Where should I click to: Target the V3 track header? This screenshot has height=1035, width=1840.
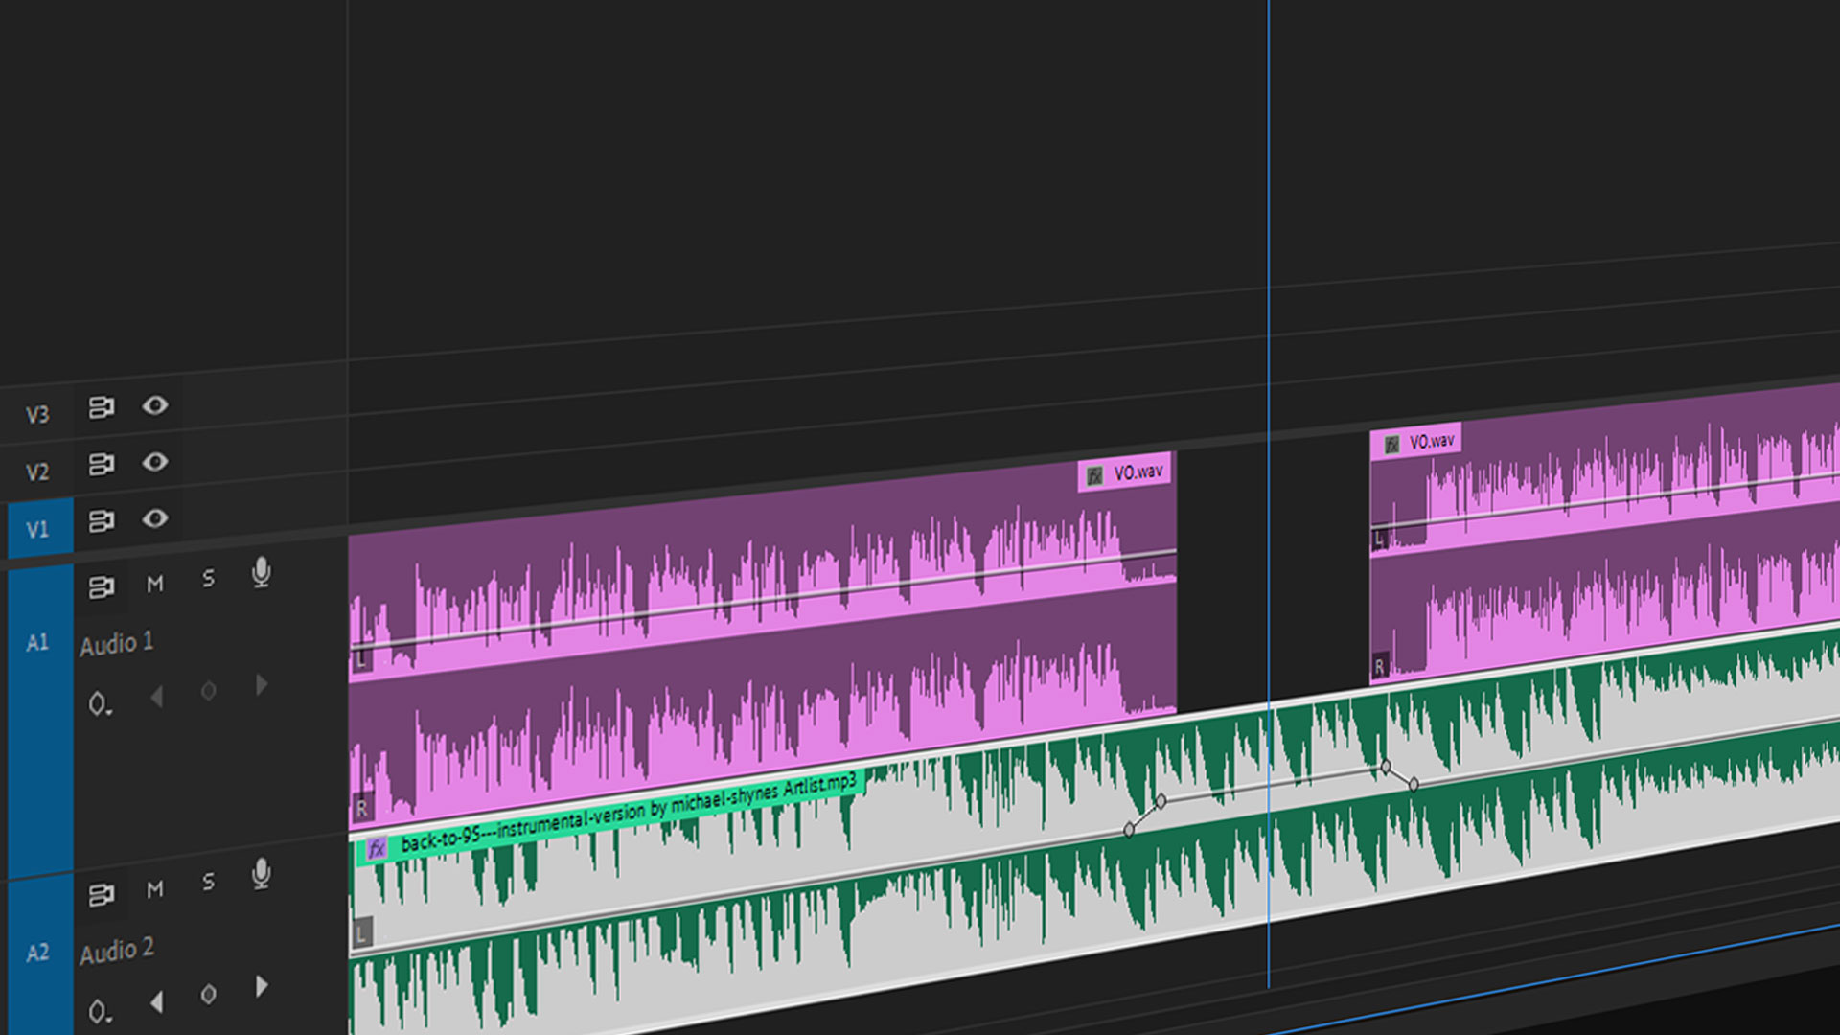click(37, 415)
